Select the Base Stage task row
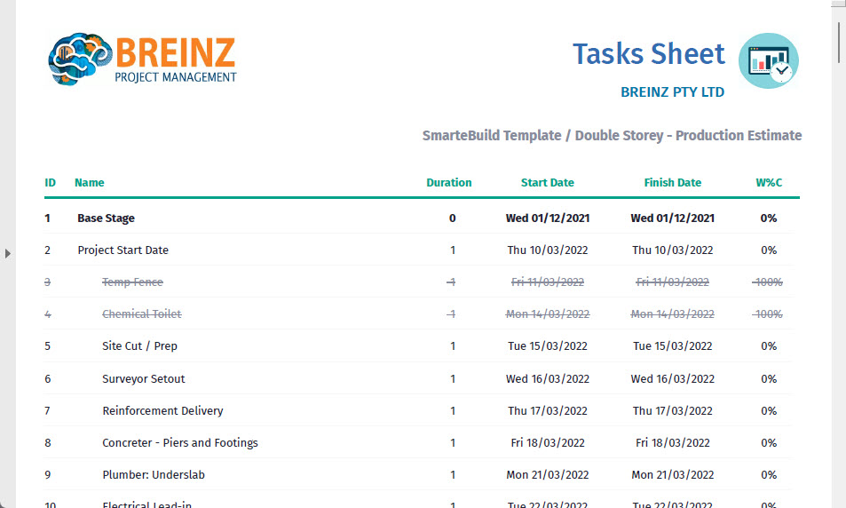The image size is (846, 508). point(106,218)
